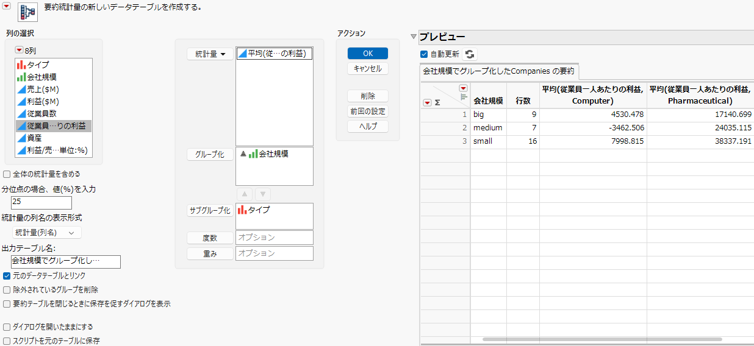The height and width of the screenshot is (346, 754).
Task: Open the 統計量(列名) format dropdown
Action: pyautogui.click(x=47, y=233)
